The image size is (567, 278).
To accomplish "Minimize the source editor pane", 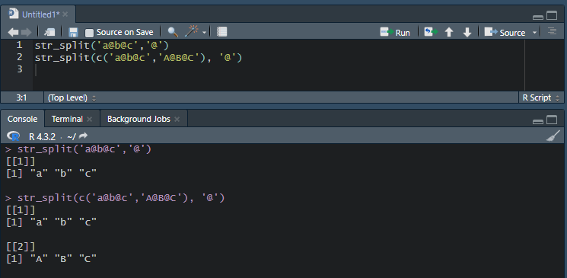I will click(538, 17).
